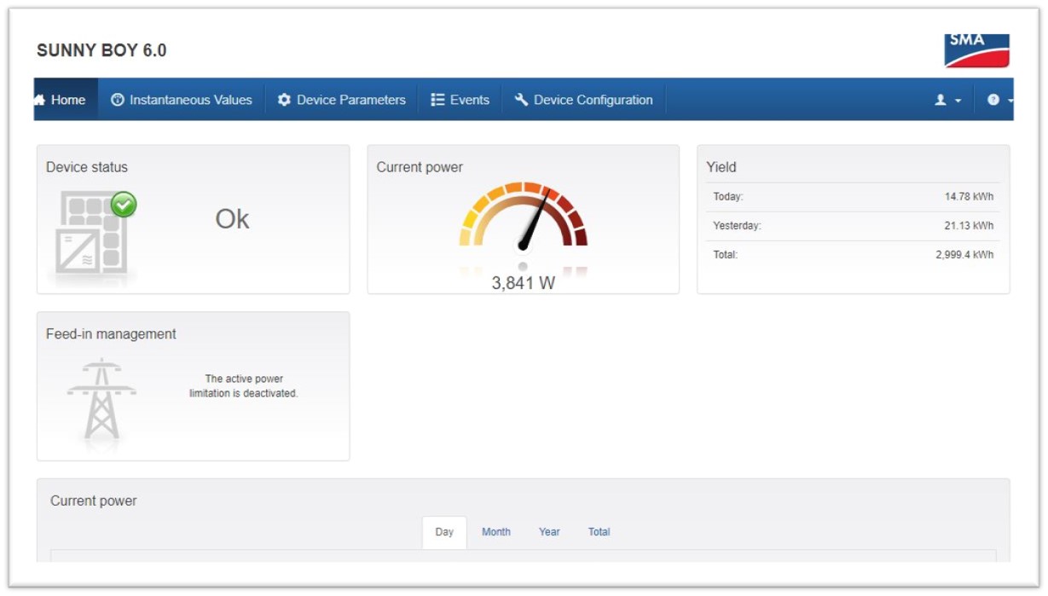Click the Total: yield label
1048x596 pixels.
(726, 255)
